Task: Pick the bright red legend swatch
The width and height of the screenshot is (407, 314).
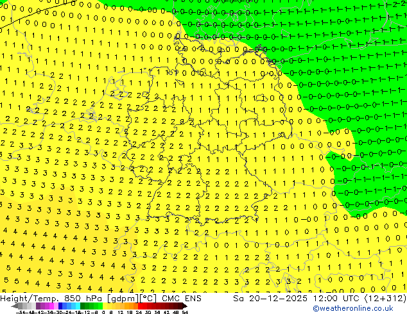Action: pos(140,306)
